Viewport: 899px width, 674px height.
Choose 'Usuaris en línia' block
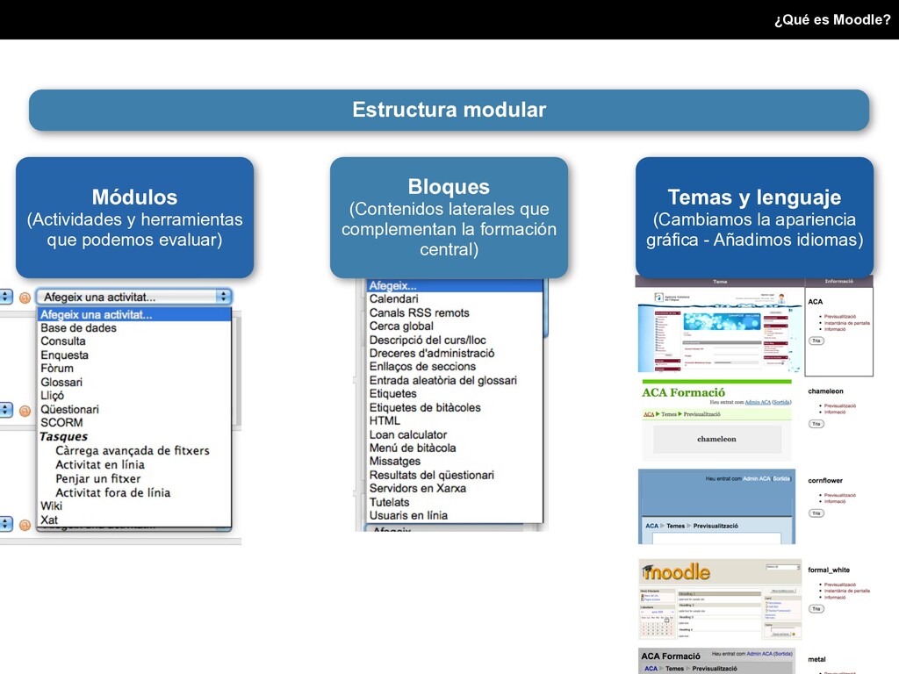tap(408, 515)
